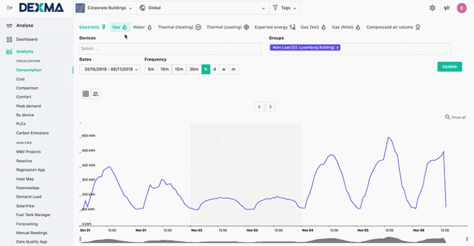474x246 pixels.
Task: Open Fuel Tank Manager
Action: (33, 215)
